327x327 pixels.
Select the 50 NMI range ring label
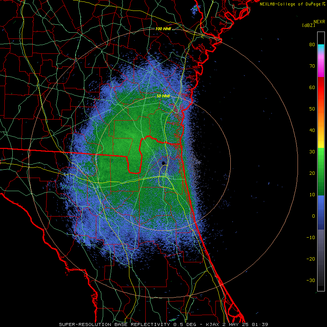tap(163, 96)
